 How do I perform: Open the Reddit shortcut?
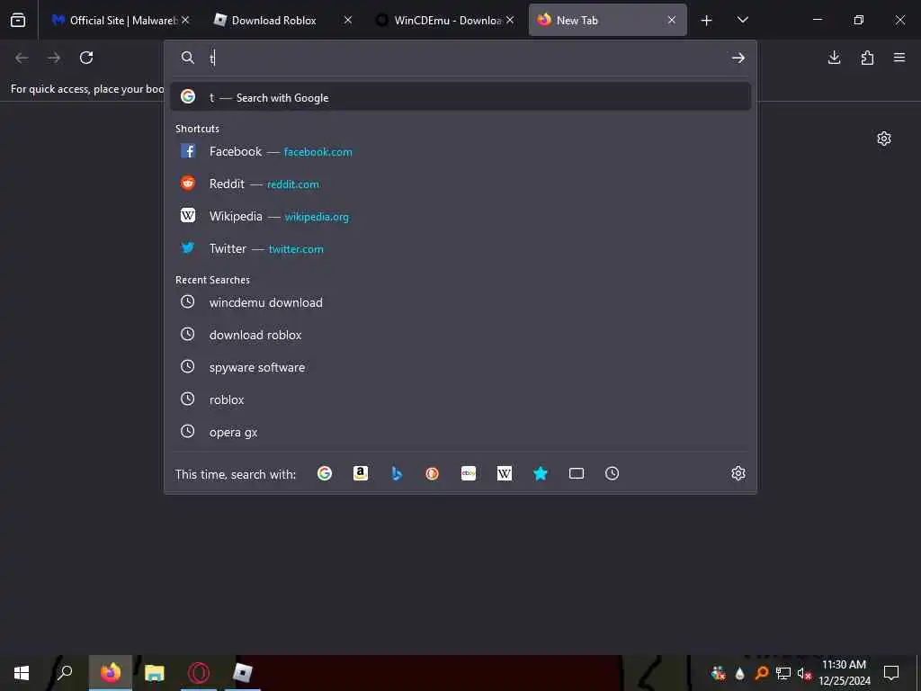click(460, 184)
